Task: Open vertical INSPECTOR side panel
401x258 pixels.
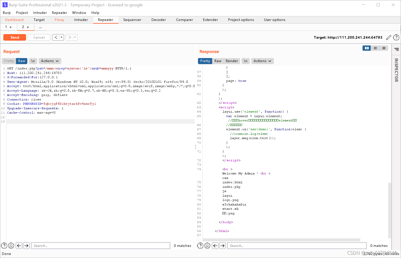Action: tap(396, 70)
